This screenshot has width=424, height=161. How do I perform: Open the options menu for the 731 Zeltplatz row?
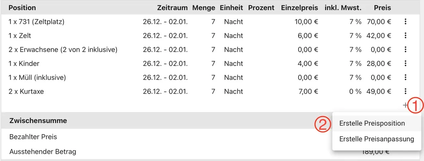tap(405, 22)
